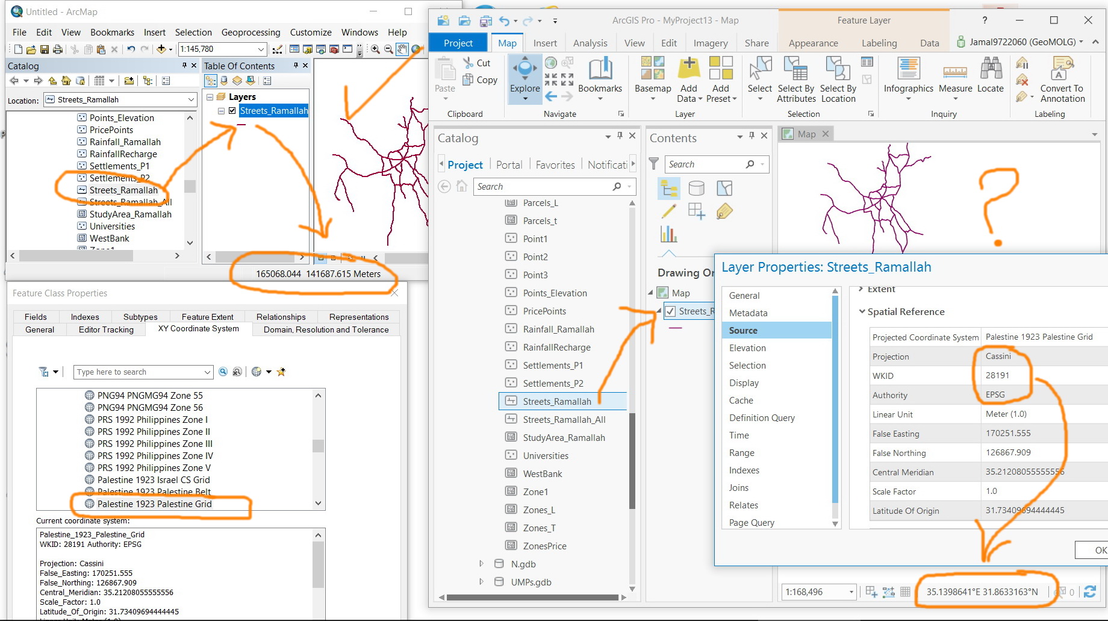
Task: Click the refresh icon in Pro status bar
Action: click(x=1089, y=592)
